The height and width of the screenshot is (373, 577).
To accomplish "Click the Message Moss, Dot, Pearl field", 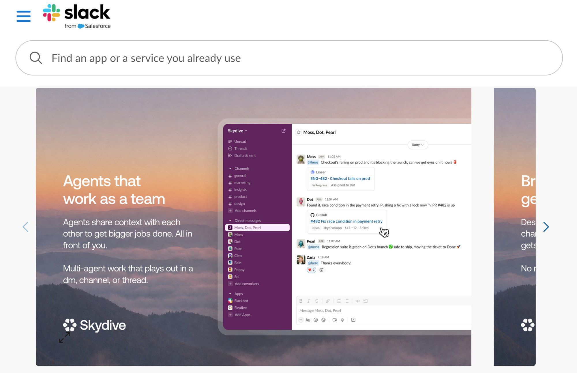I will (384, 311).
